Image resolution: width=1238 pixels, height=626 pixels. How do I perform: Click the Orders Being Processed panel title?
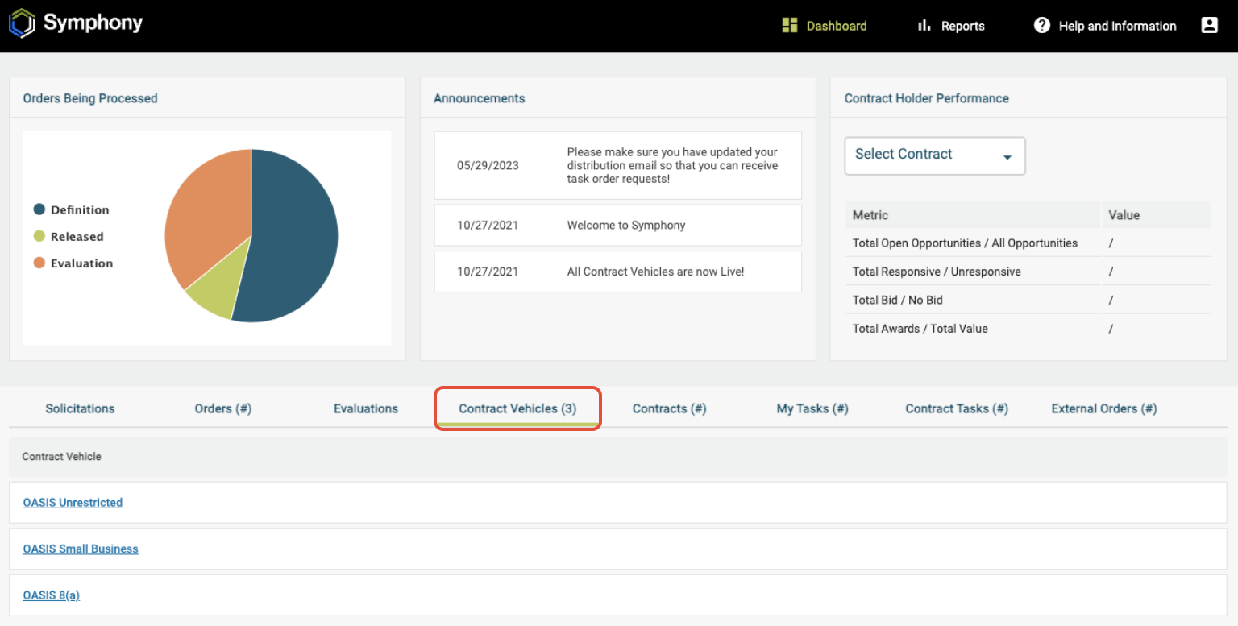(x=90, y=98)
